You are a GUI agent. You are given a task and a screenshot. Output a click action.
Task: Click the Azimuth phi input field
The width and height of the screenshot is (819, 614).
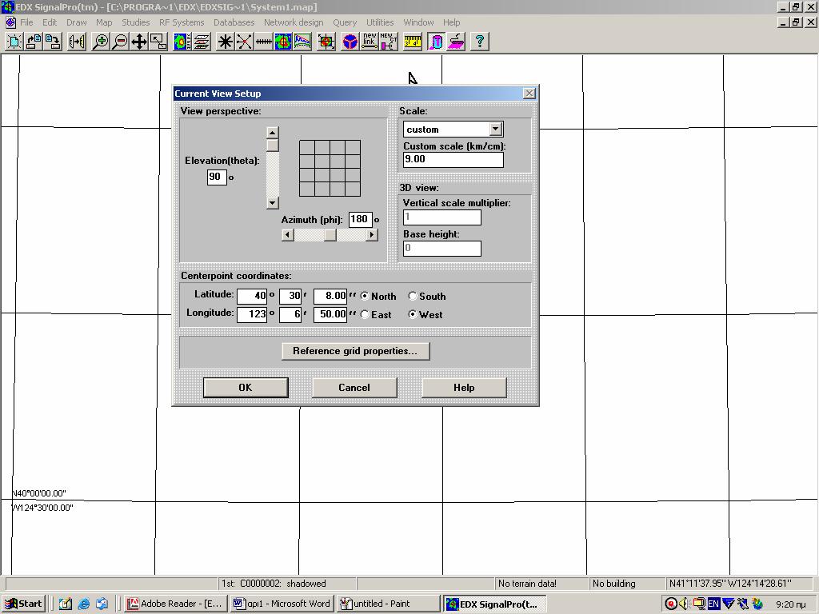pyautogui.click(x=360, y=219)
